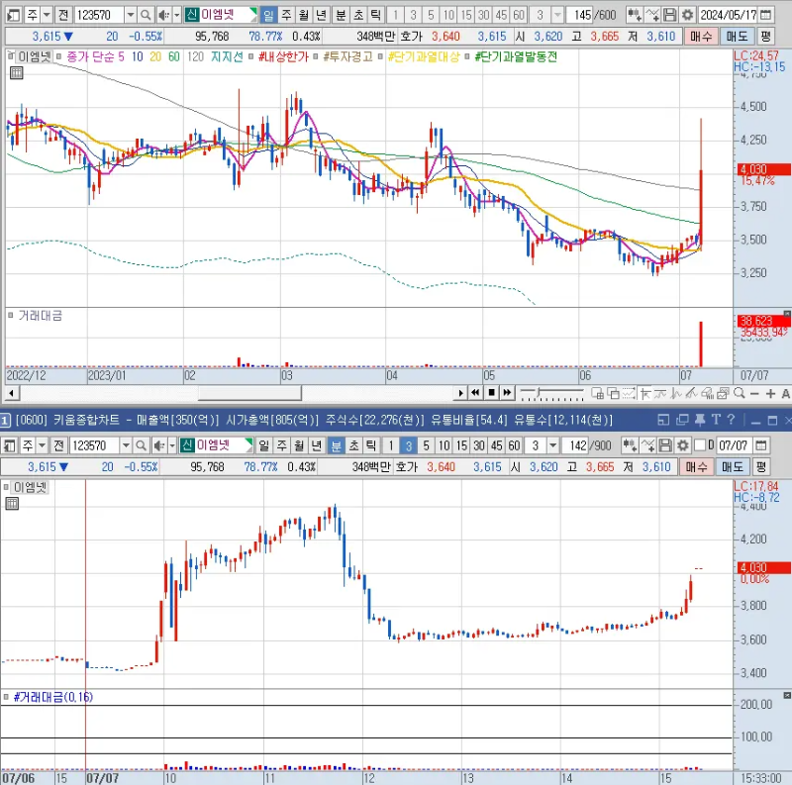Open stock code 123570 dropdown in upper chart
The height and width of the screenshot is (785, 792).
[131, 15]
